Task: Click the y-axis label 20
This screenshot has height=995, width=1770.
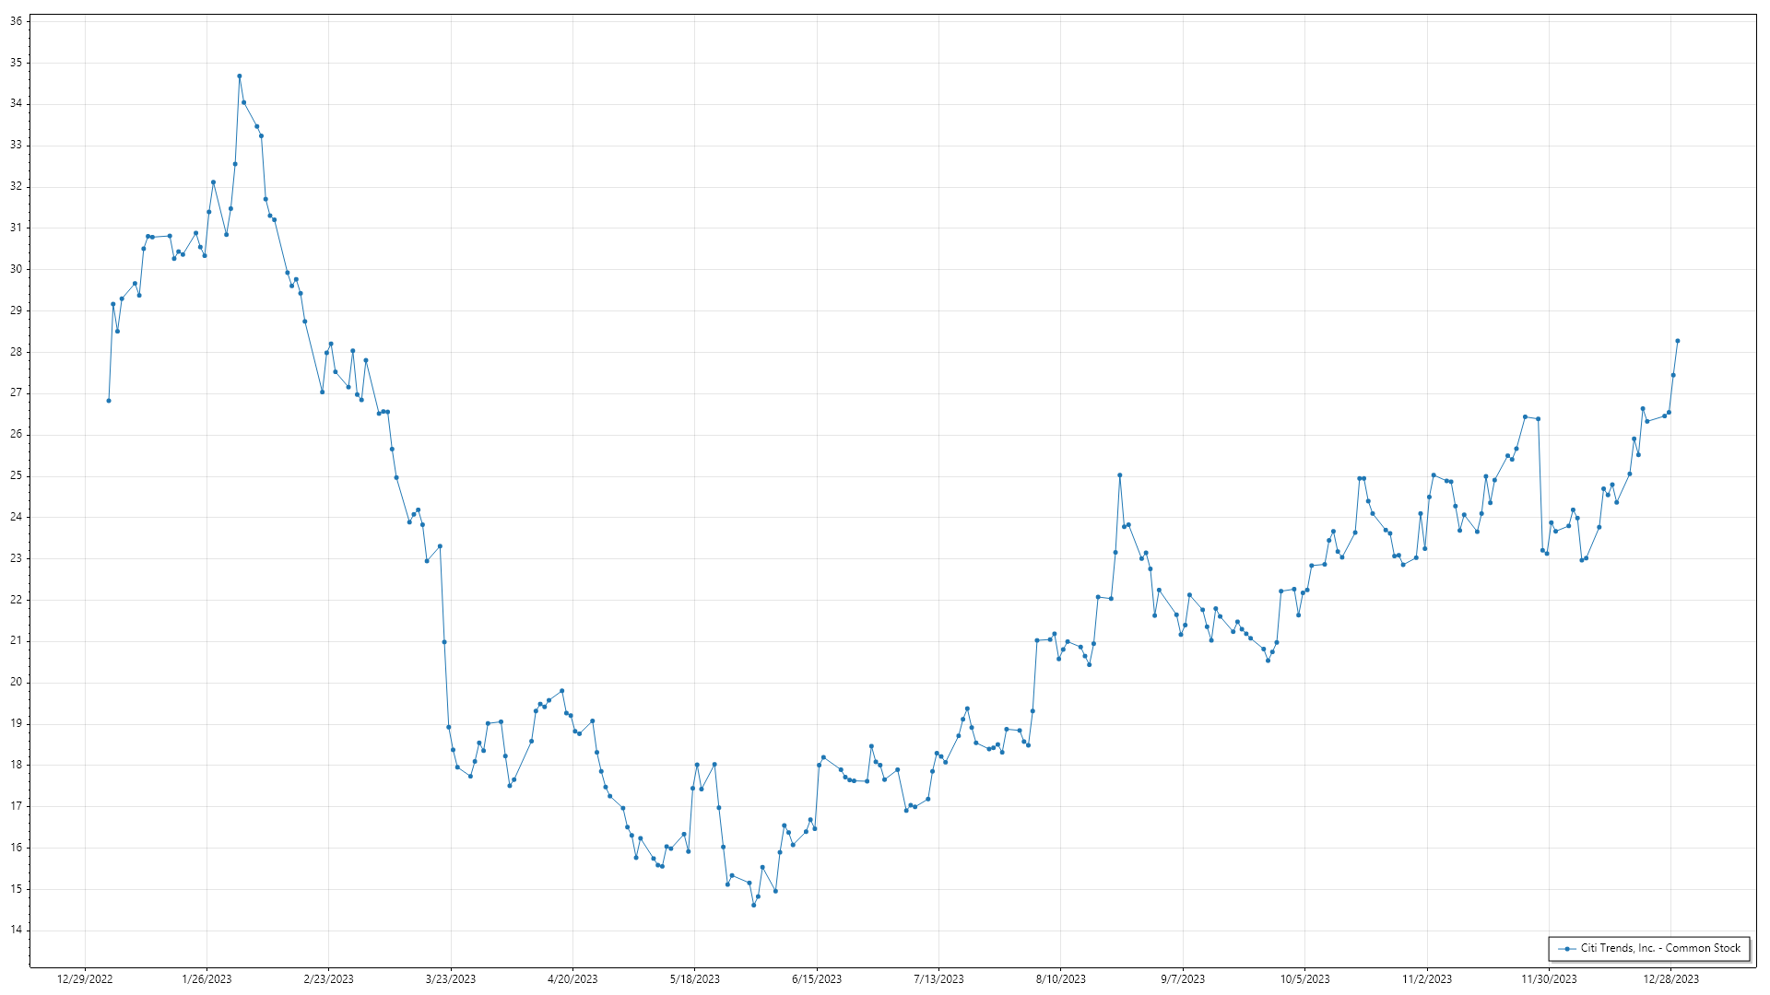Action: click(17, 683)
